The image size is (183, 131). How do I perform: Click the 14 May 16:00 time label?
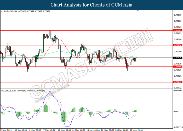tap(78, 130)
